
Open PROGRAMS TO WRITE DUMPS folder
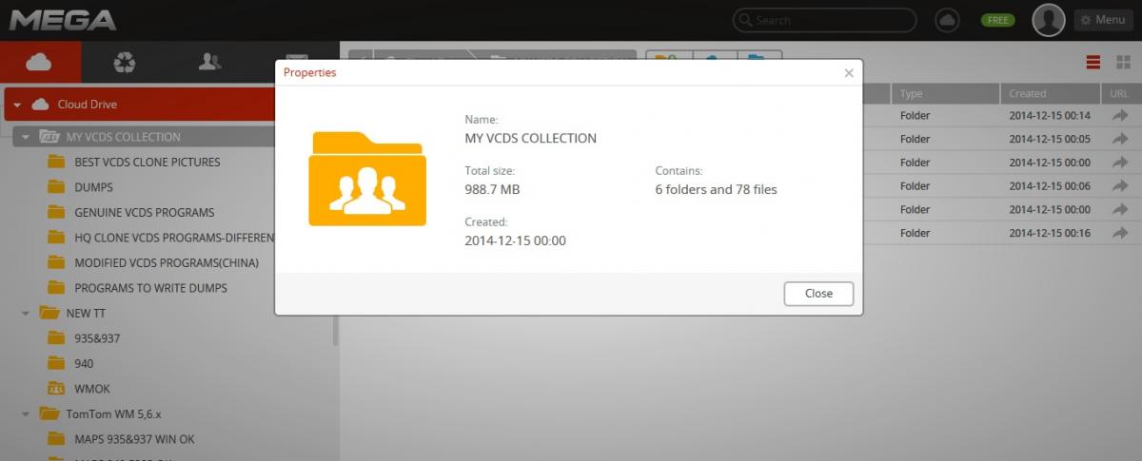pyautogui.click(x=150, y=288)
